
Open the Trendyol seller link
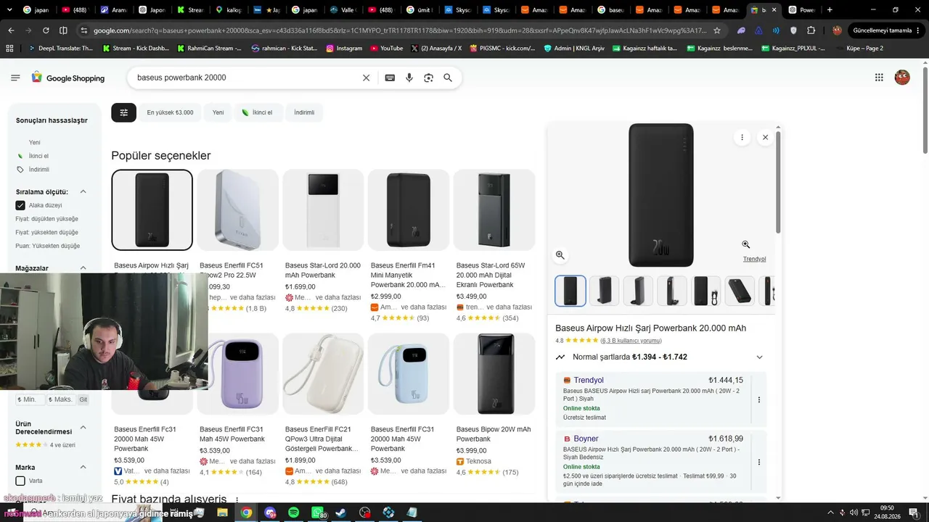tap(589, 381)
